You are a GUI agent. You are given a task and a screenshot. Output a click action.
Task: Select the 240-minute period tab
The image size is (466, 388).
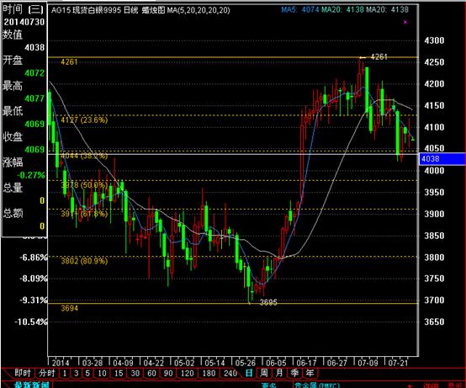click(230, 373)
